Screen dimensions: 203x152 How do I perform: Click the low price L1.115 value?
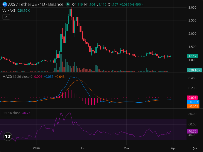pos(101,5)
